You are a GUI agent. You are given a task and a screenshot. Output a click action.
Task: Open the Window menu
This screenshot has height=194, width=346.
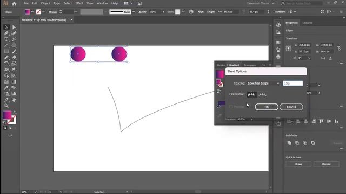[102, 3]
